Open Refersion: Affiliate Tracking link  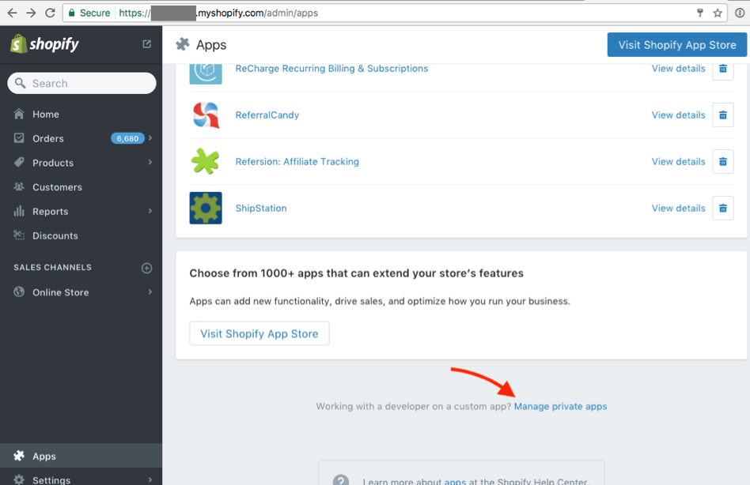point(297,161)
